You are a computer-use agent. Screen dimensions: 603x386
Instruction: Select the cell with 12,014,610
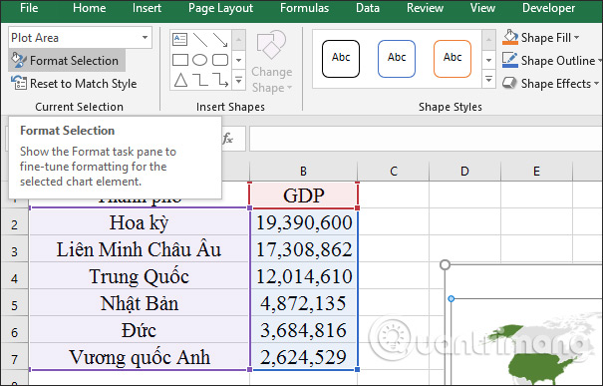pos(304,276)
